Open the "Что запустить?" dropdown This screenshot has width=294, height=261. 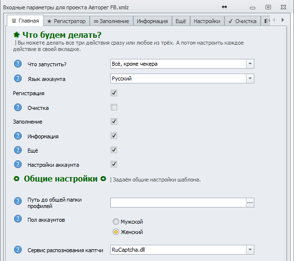pos(250,63)
